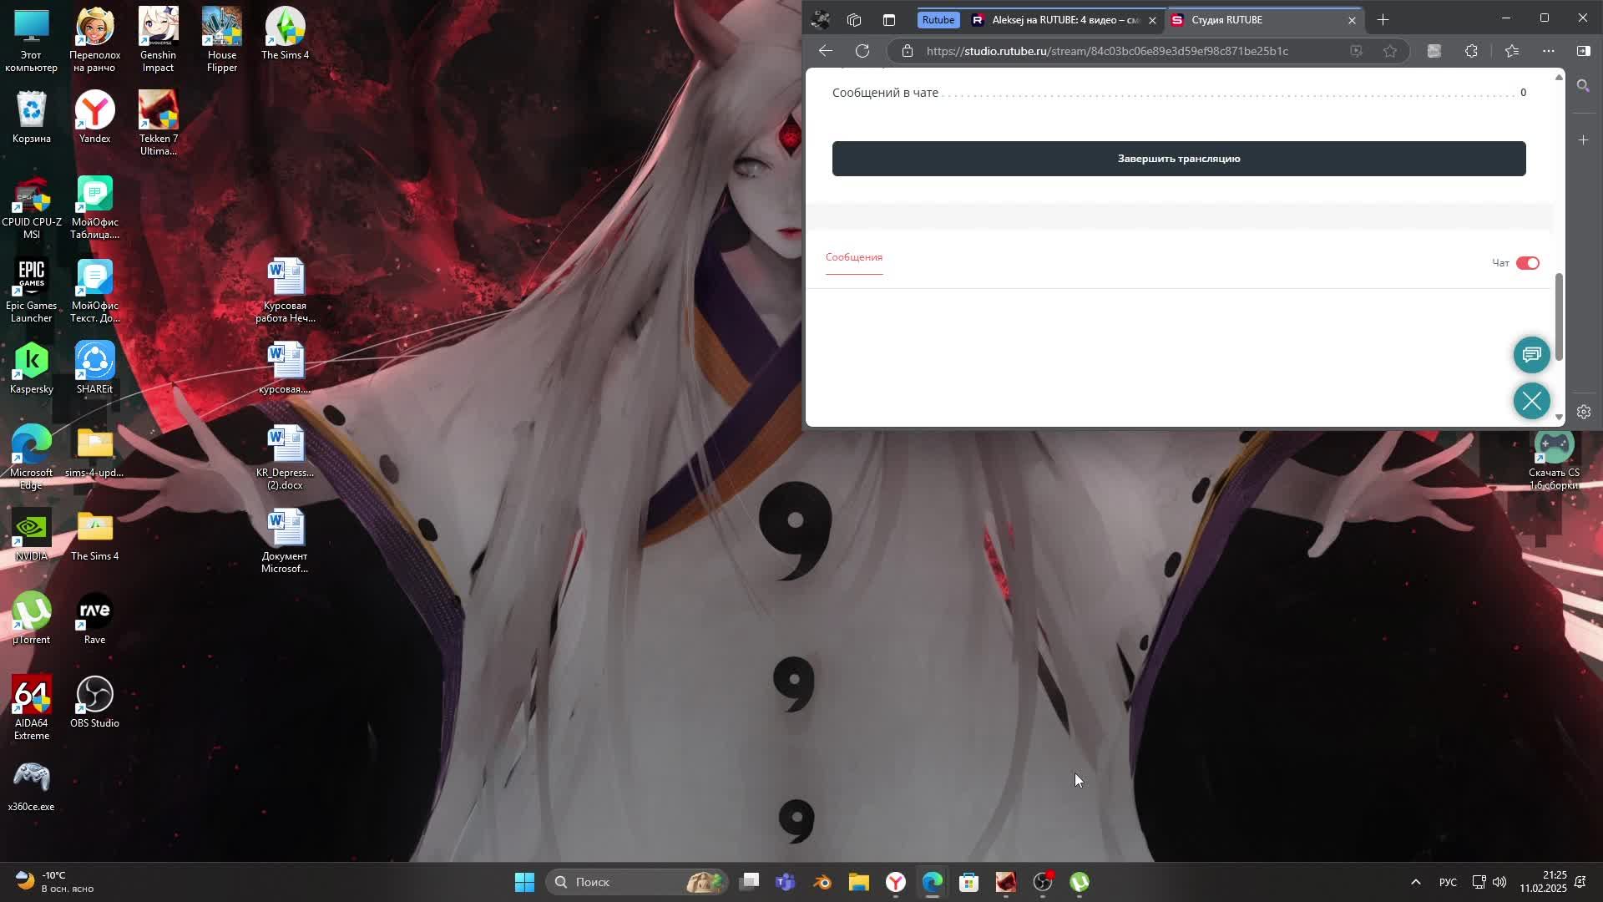Open the chat bubble floating button
Viewport: 1603px width, 902px height.
(1531, 355)
